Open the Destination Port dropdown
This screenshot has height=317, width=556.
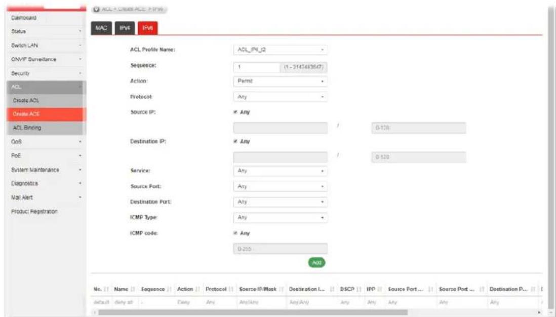coord(280,202)
